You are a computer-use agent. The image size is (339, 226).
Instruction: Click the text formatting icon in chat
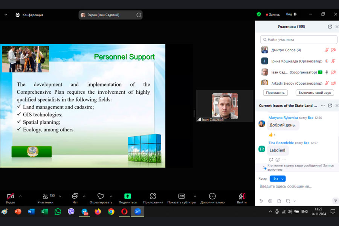(x=261, y=201)
